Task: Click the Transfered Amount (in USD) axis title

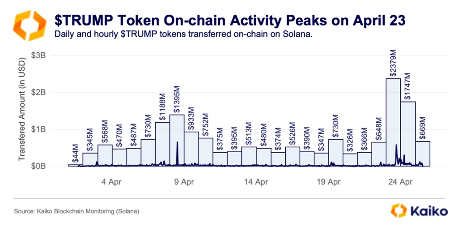Action: [21, 112]
